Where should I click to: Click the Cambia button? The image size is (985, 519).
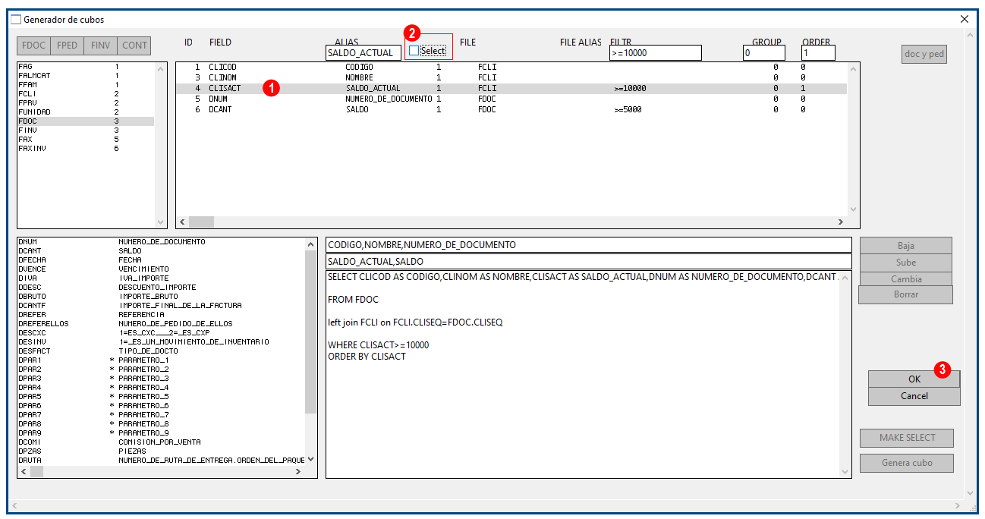pyautogui.click(x=905, y=279)
